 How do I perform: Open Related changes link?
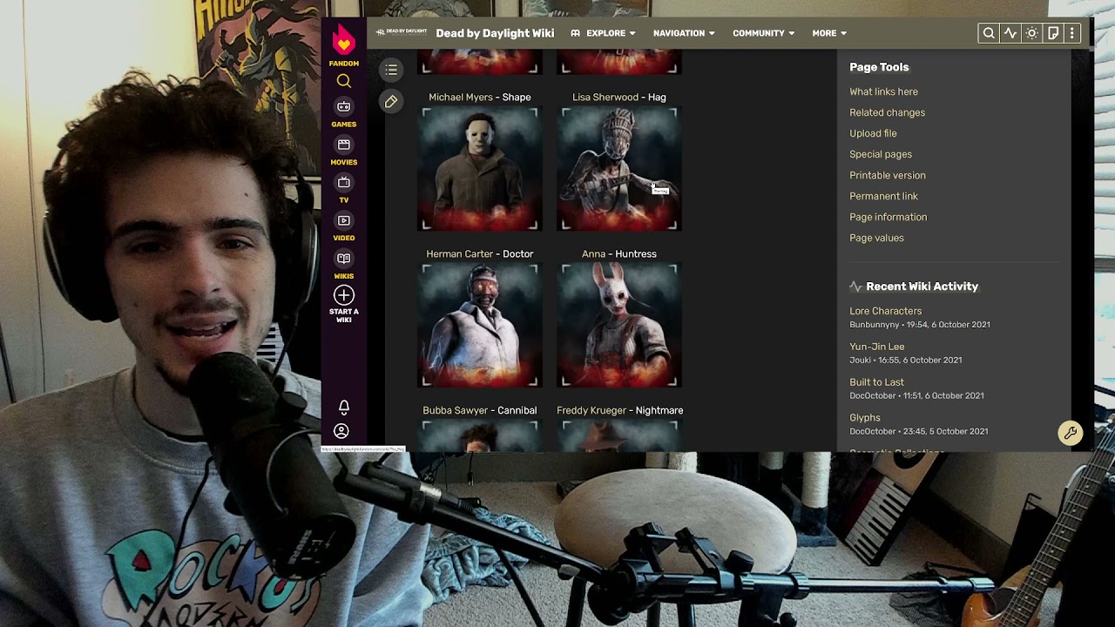click(887, 112)
